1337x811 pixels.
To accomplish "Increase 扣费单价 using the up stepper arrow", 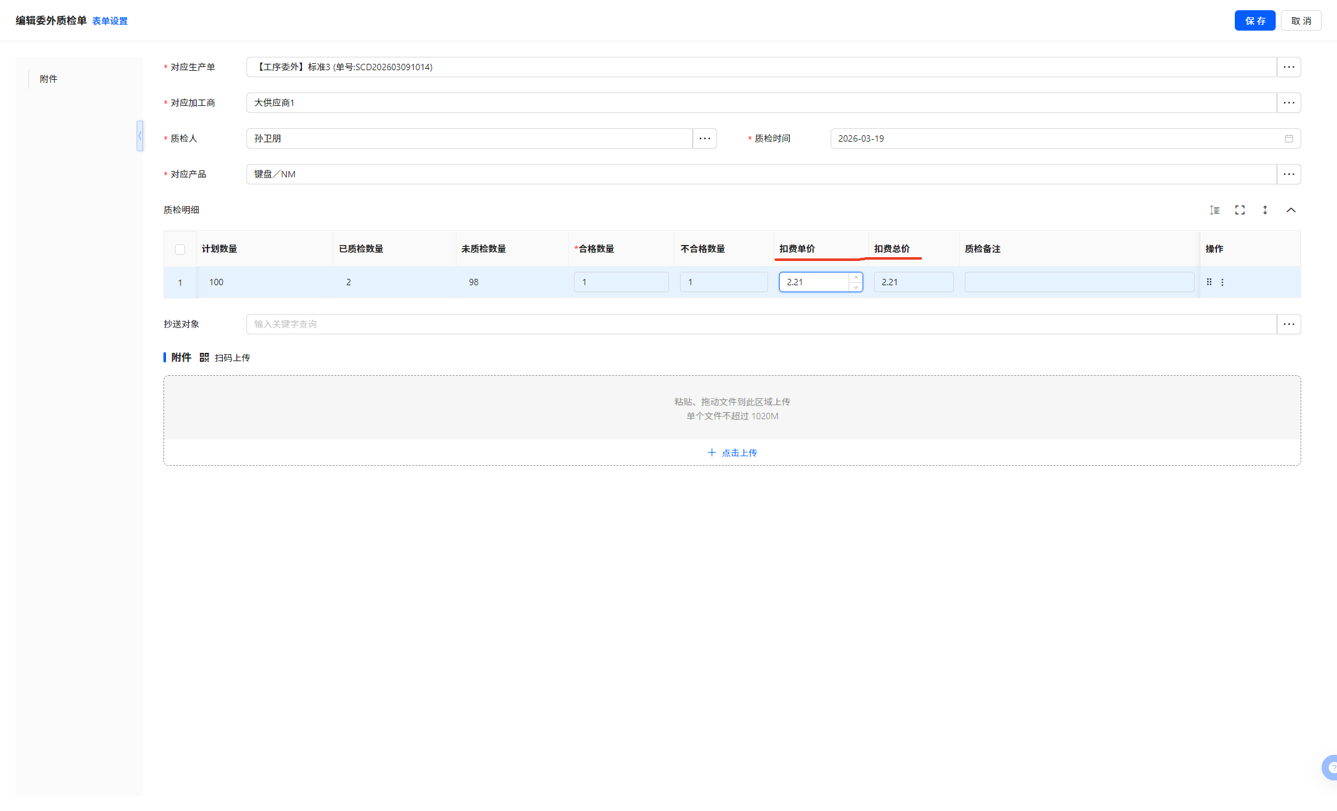I will pos(856,278).
